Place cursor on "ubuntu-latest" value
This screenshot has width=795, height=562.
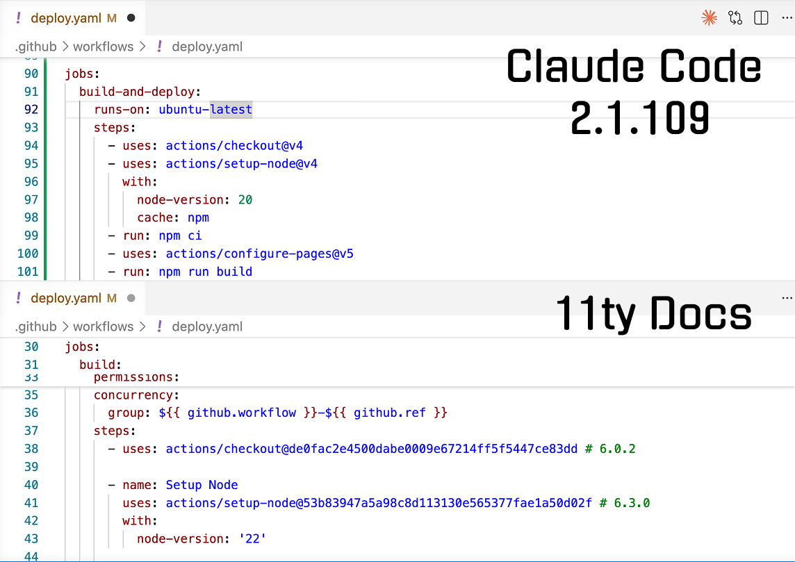[x=205, y=110]
